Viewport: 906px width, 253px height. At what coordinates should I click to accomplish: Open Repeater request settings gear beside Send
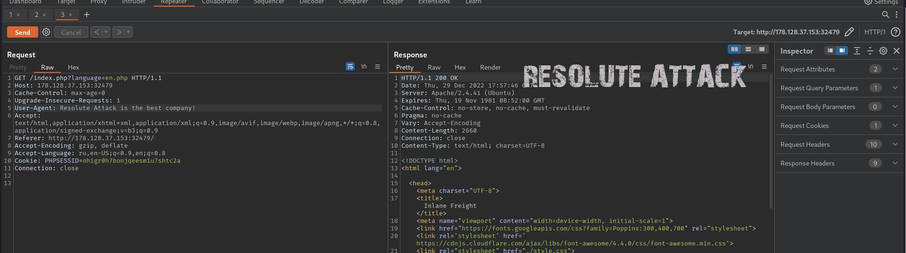(46, 32)
